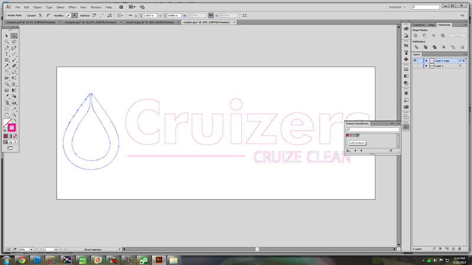The height and width of the screenshot is (265, 472).
Task: Click Divide in the Pathfinders row
Action: tap(417, 47)
